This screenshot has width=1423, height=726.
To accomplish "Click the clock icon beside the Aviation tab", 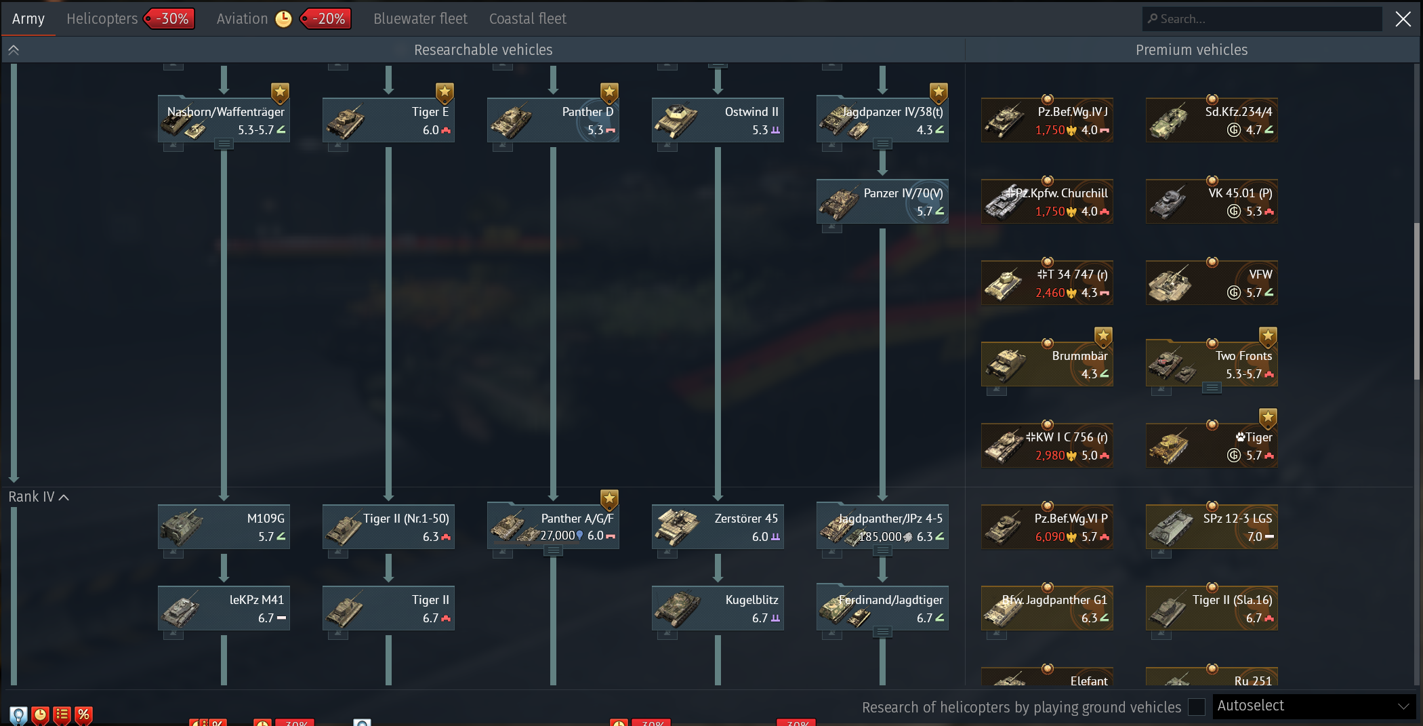I will pyautogui.click(x=283, y=19).
